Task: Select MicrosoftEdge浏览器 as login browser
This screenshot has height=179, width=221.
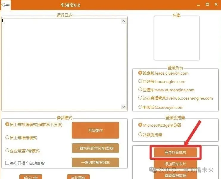Action: pos(140,125)
